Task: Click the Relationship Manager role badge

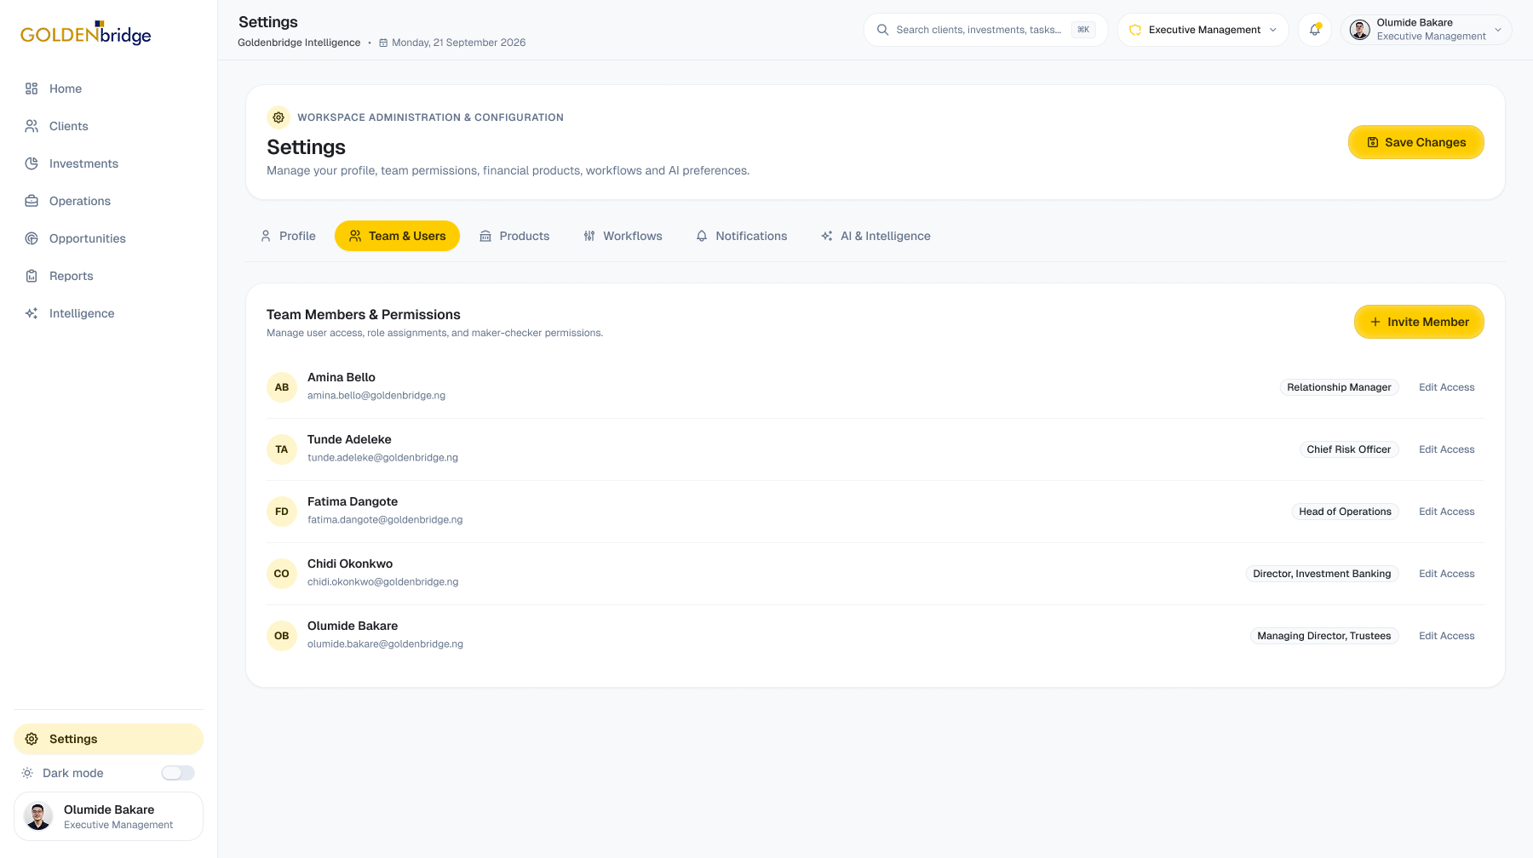Action: 1339,387
